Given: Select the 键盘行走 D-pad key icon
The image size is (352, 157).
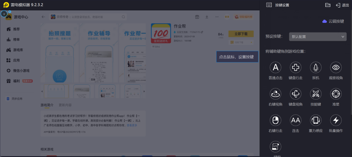Looking at the screenshot, I should coord(296,67).
